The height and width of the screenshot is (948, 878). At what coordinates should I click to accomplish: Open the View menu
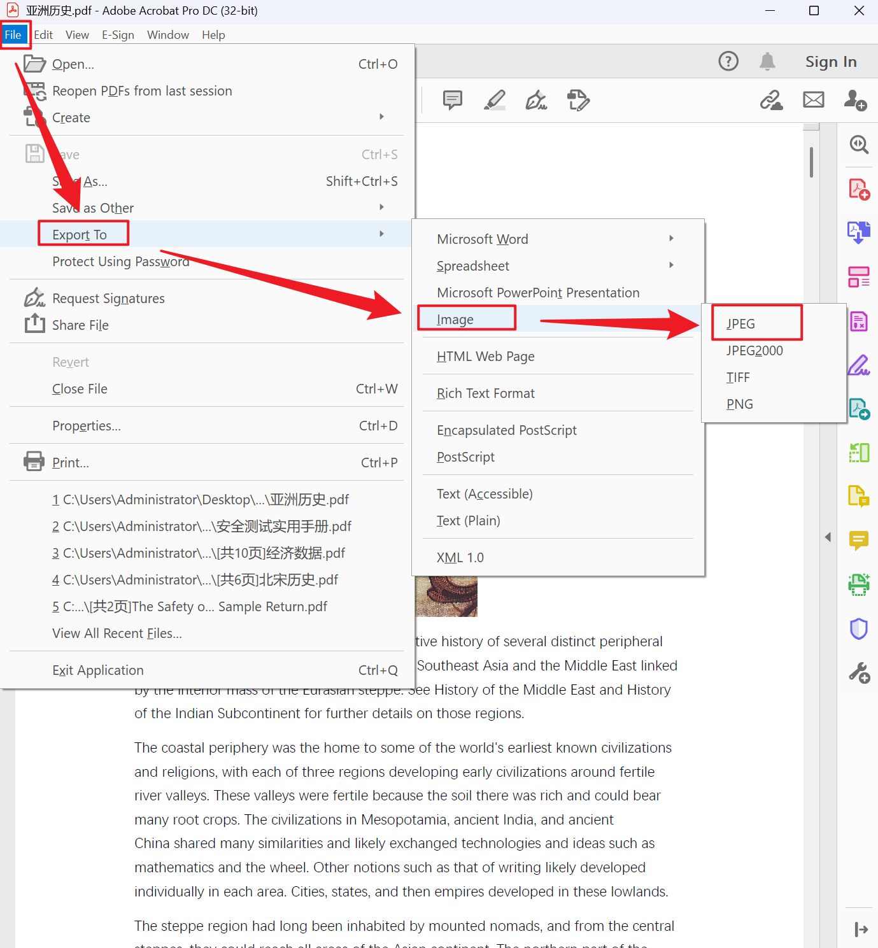click(x=77, y=35)
